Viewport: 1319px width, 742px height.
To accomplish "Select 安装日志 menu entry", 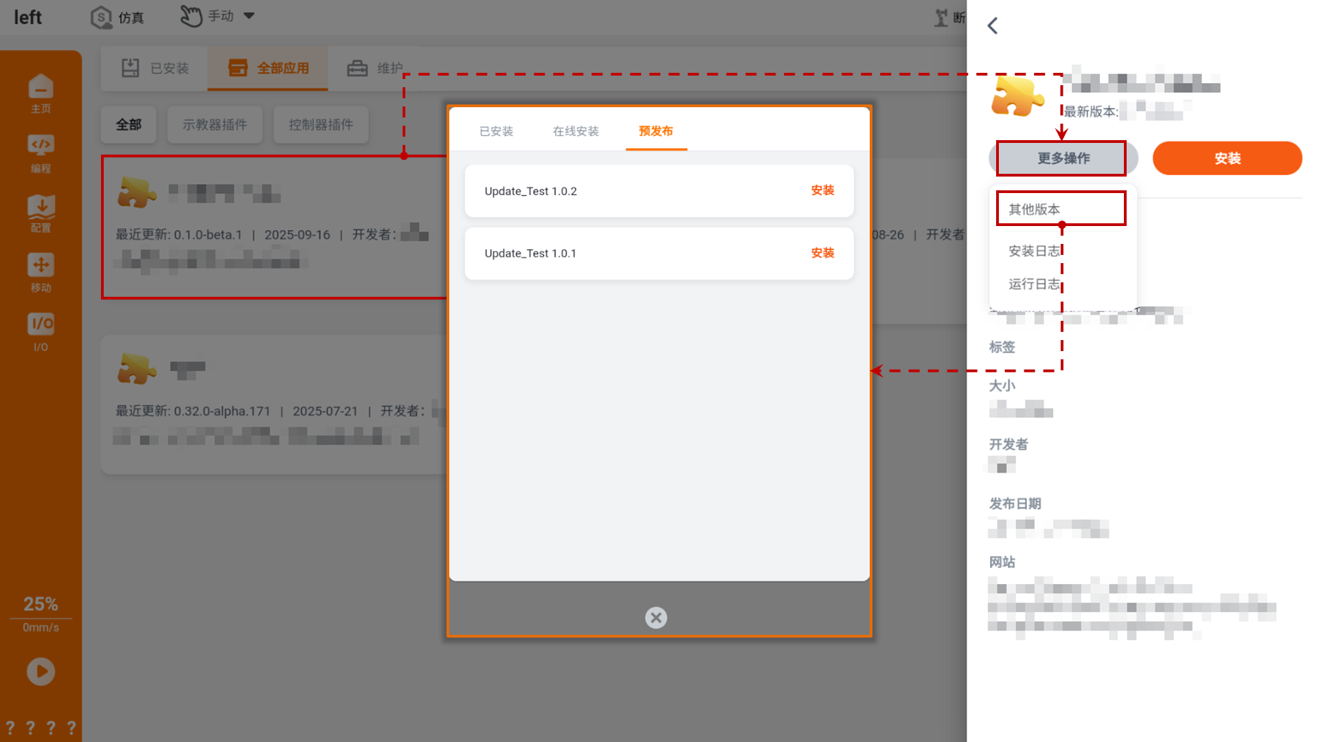I will coord(1034,251).
